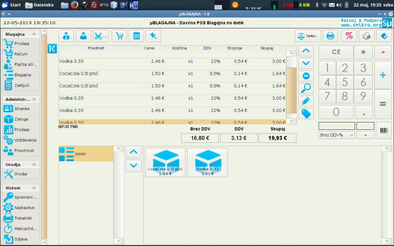Image resolution: width=394 pixels, height=246 pixels.
Task: Click the pink percent discount icon
Action: click(348, 36)
